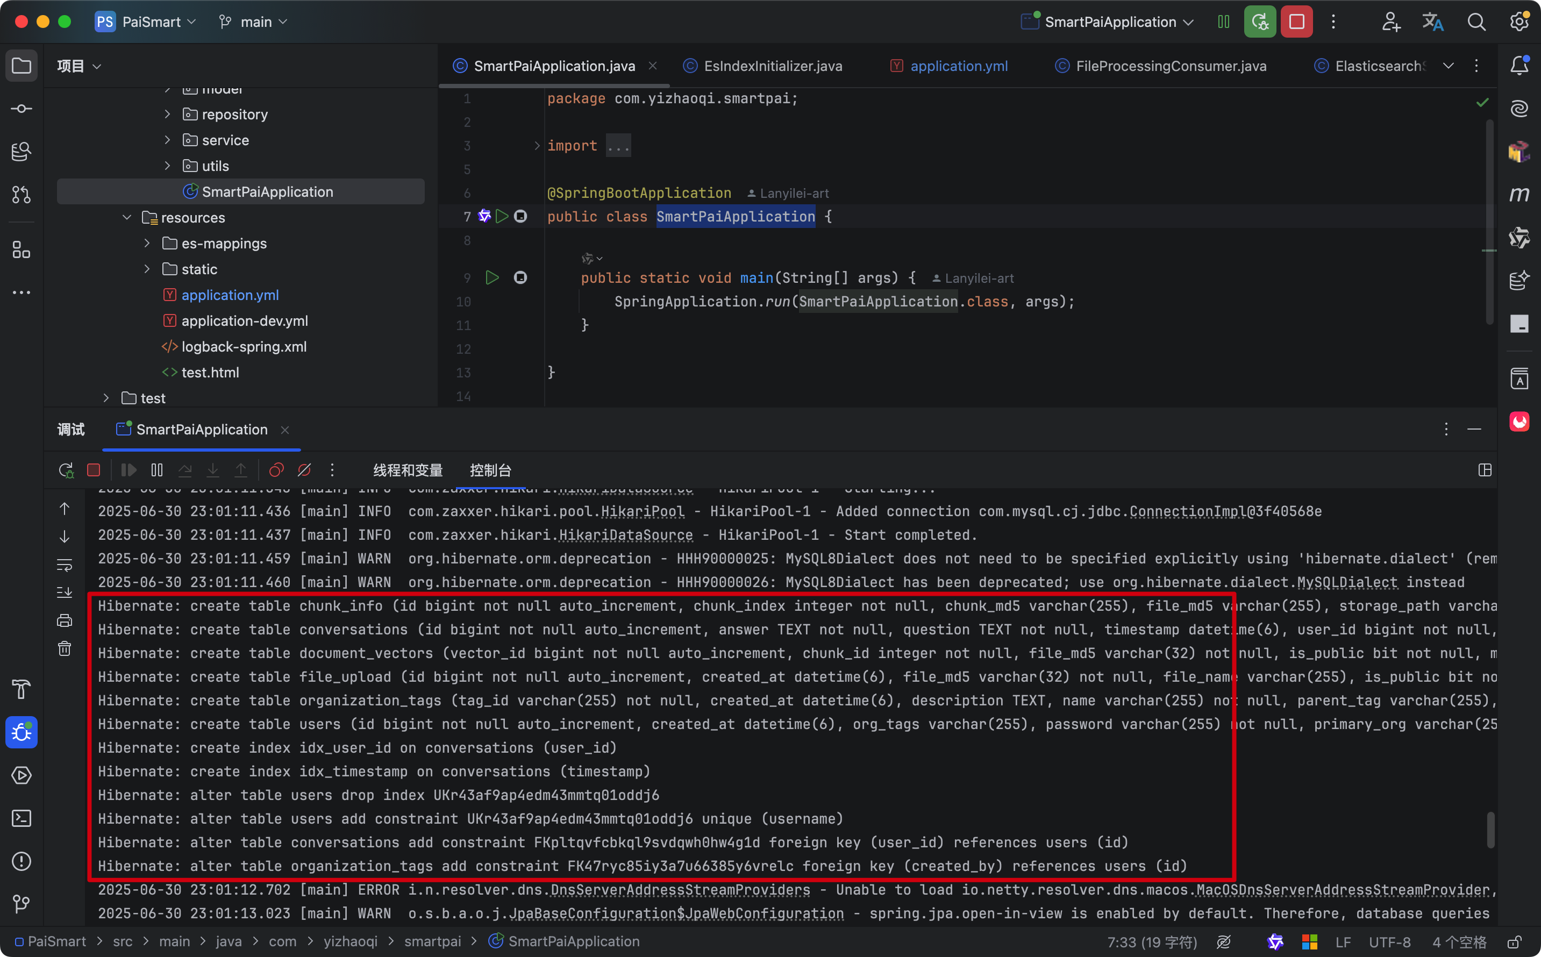Toggle scroll to end of console output
This screenshot has width=1541, height=957.
coord(65,592)
